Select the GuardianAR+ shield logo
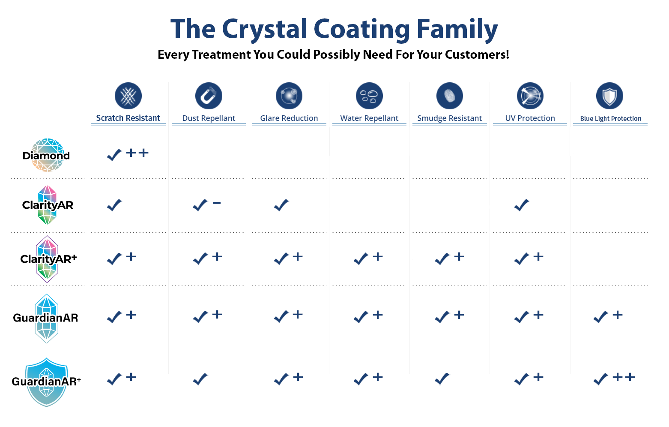The width and height of the screenshot is (669, 427). pyautogui.click(x=46, y=382)
